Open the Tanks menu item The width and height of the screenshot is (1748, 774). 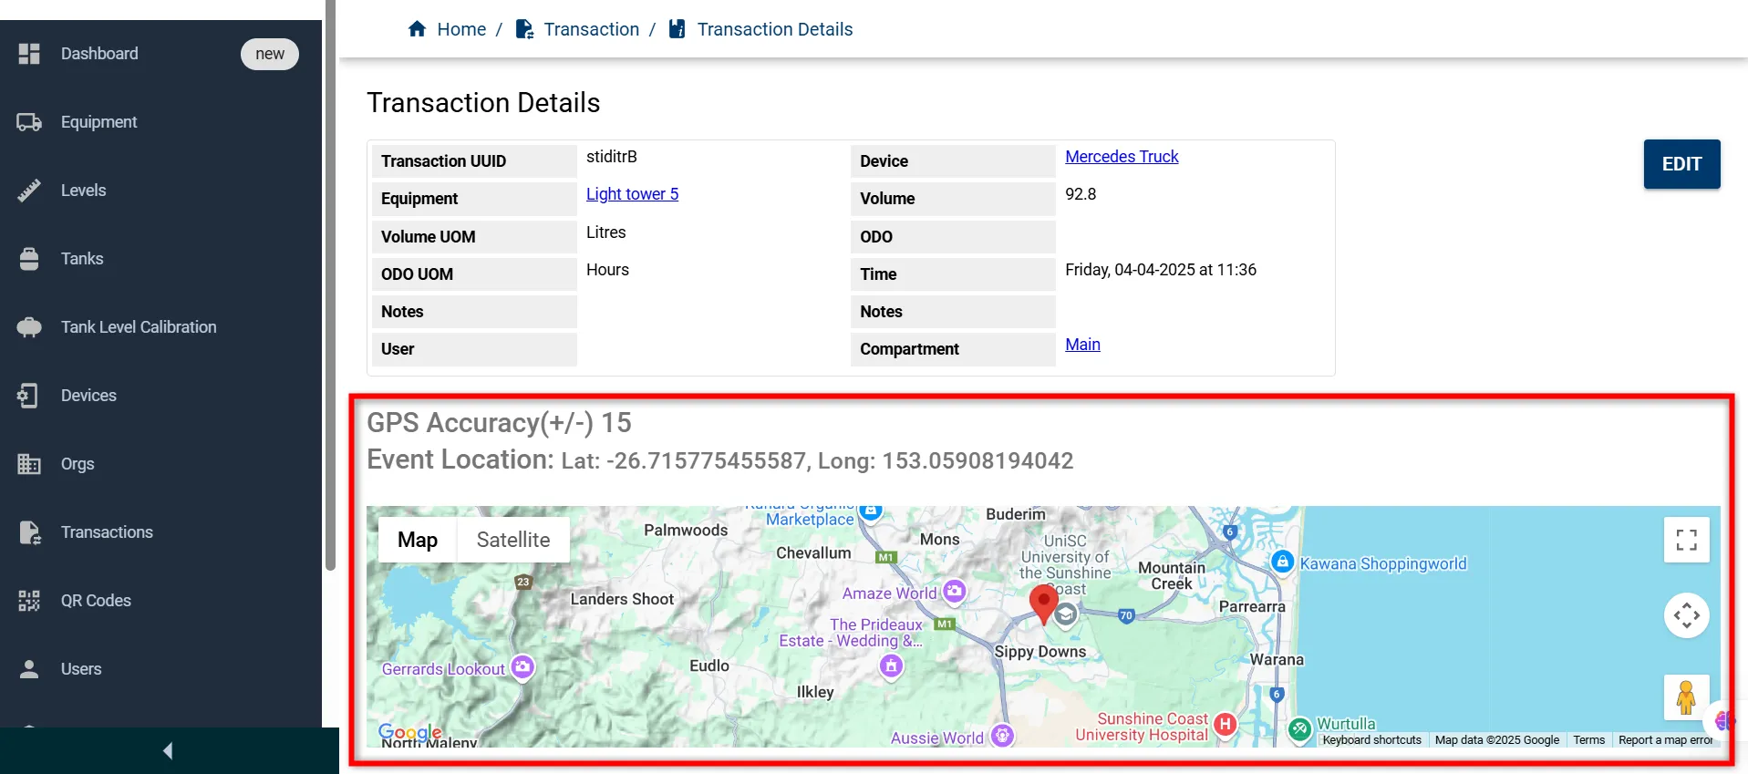click(82, 259)
